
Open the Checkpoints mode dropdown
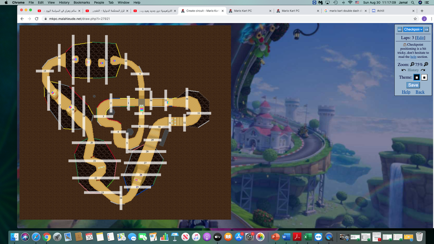pos(413,29)
